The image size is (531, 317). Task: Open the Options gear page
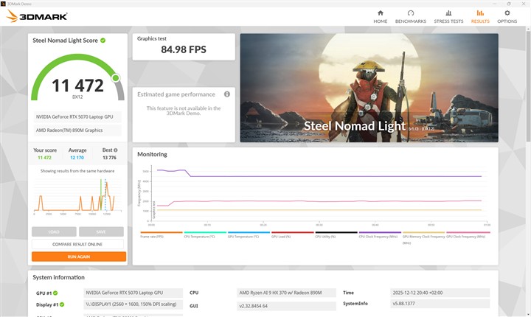pyautogui.click(x=507, y=16)
